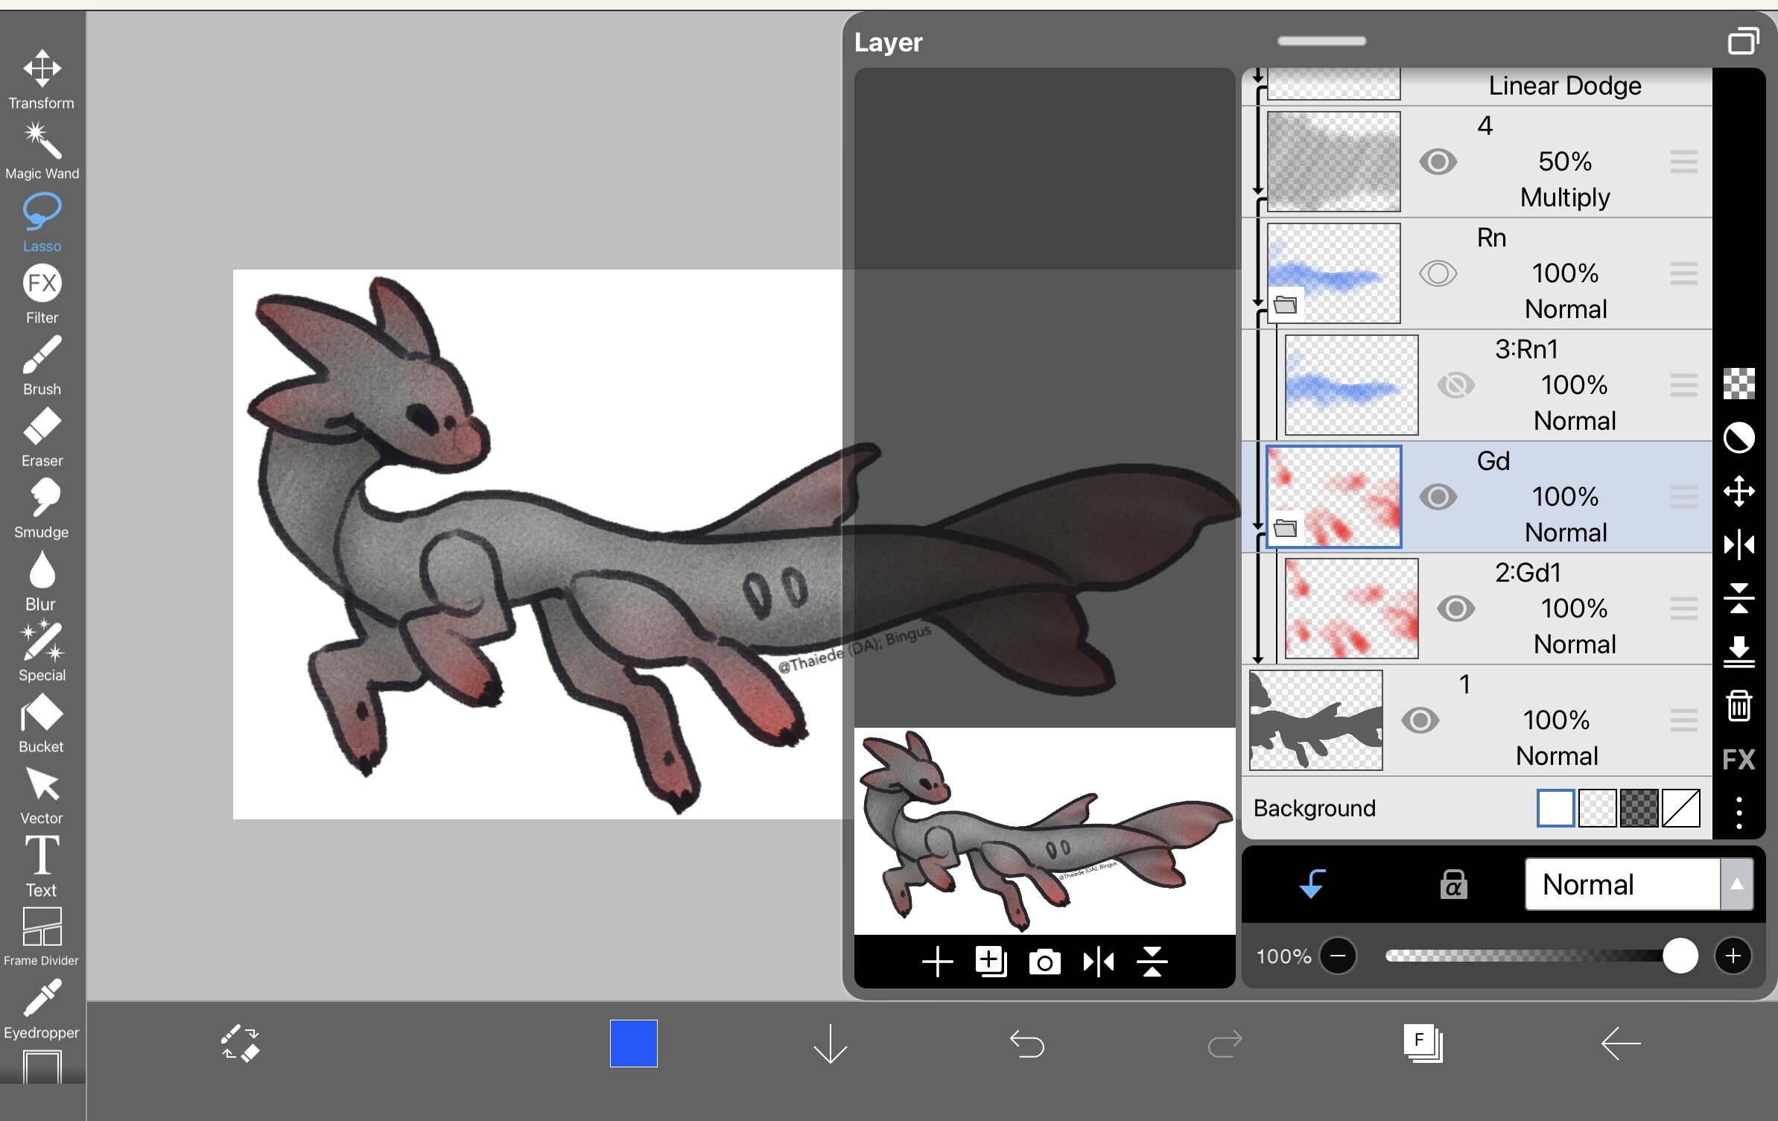Hide the 2:Gd1 layer
This screenshot has width=1778, height=1121.
(x=1455, y=609)
